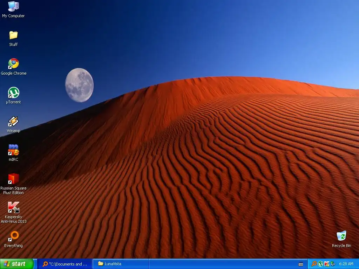Select the mIRC desktop shortcut
This screenshot has height=269, width=359.
[x=13, y=153]
